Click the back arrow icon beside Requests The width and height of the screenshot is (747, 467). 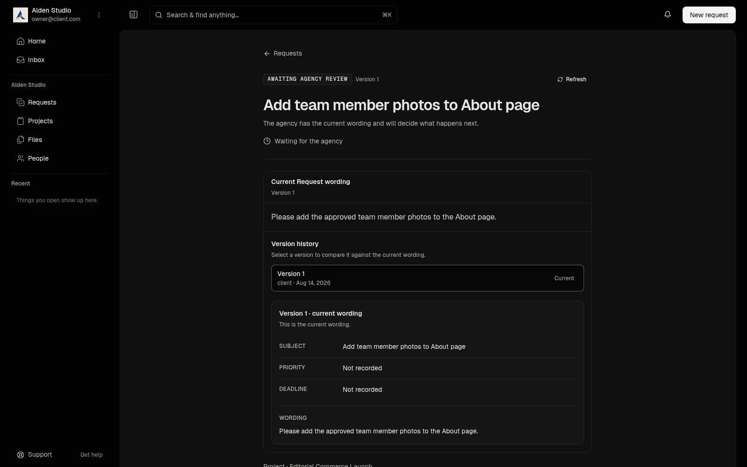267,54
